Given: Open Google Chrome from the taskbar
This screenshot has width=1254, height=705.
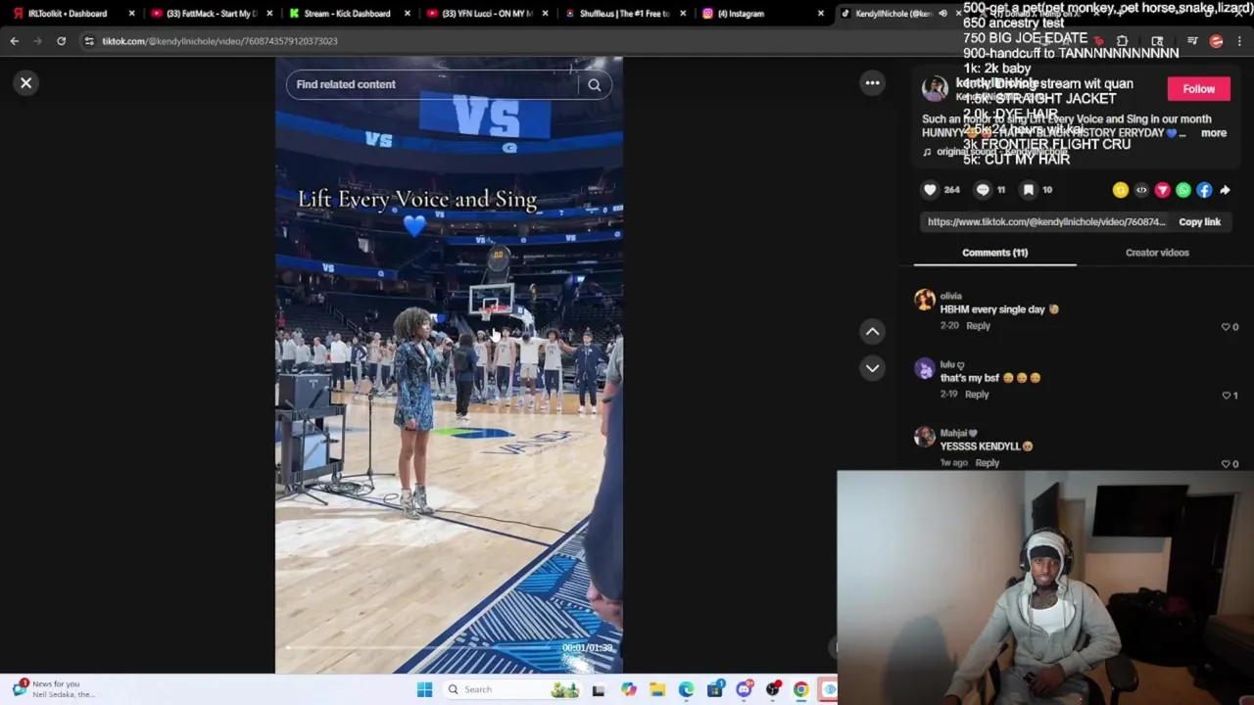Looking at the screenshot, I should pos(801,689).
